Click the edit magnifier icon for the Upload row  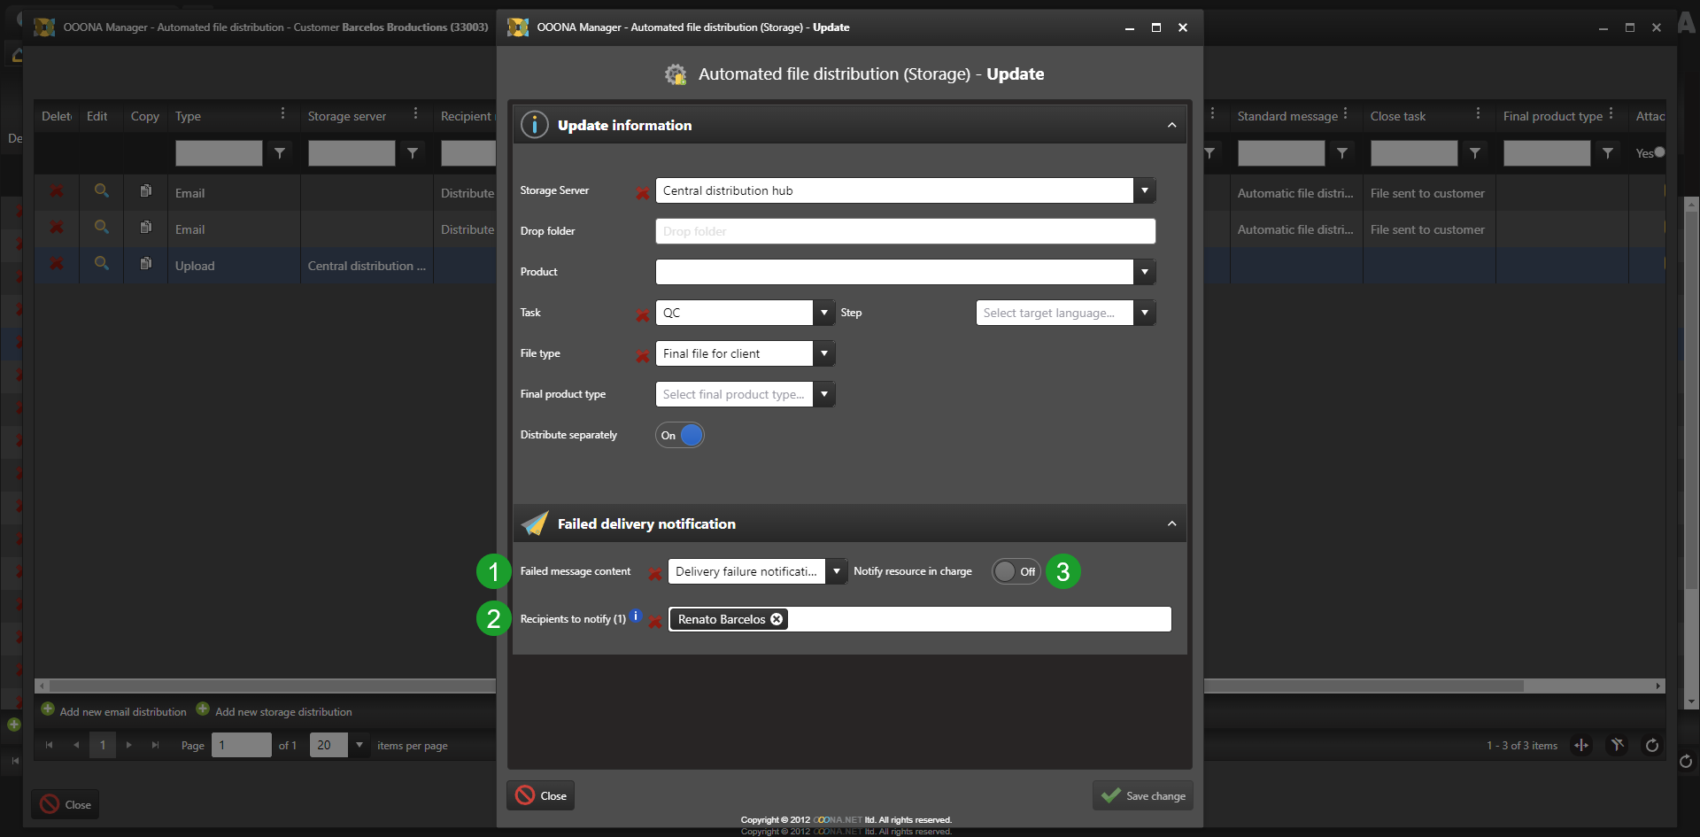pos(102,264)
